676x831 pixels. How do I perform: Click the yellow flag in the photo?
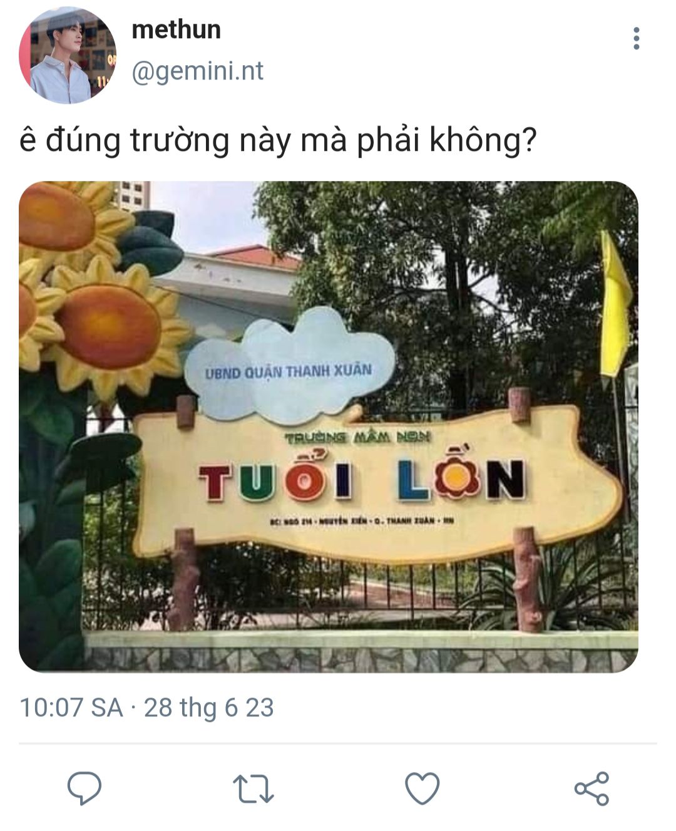tap(615, 304)
